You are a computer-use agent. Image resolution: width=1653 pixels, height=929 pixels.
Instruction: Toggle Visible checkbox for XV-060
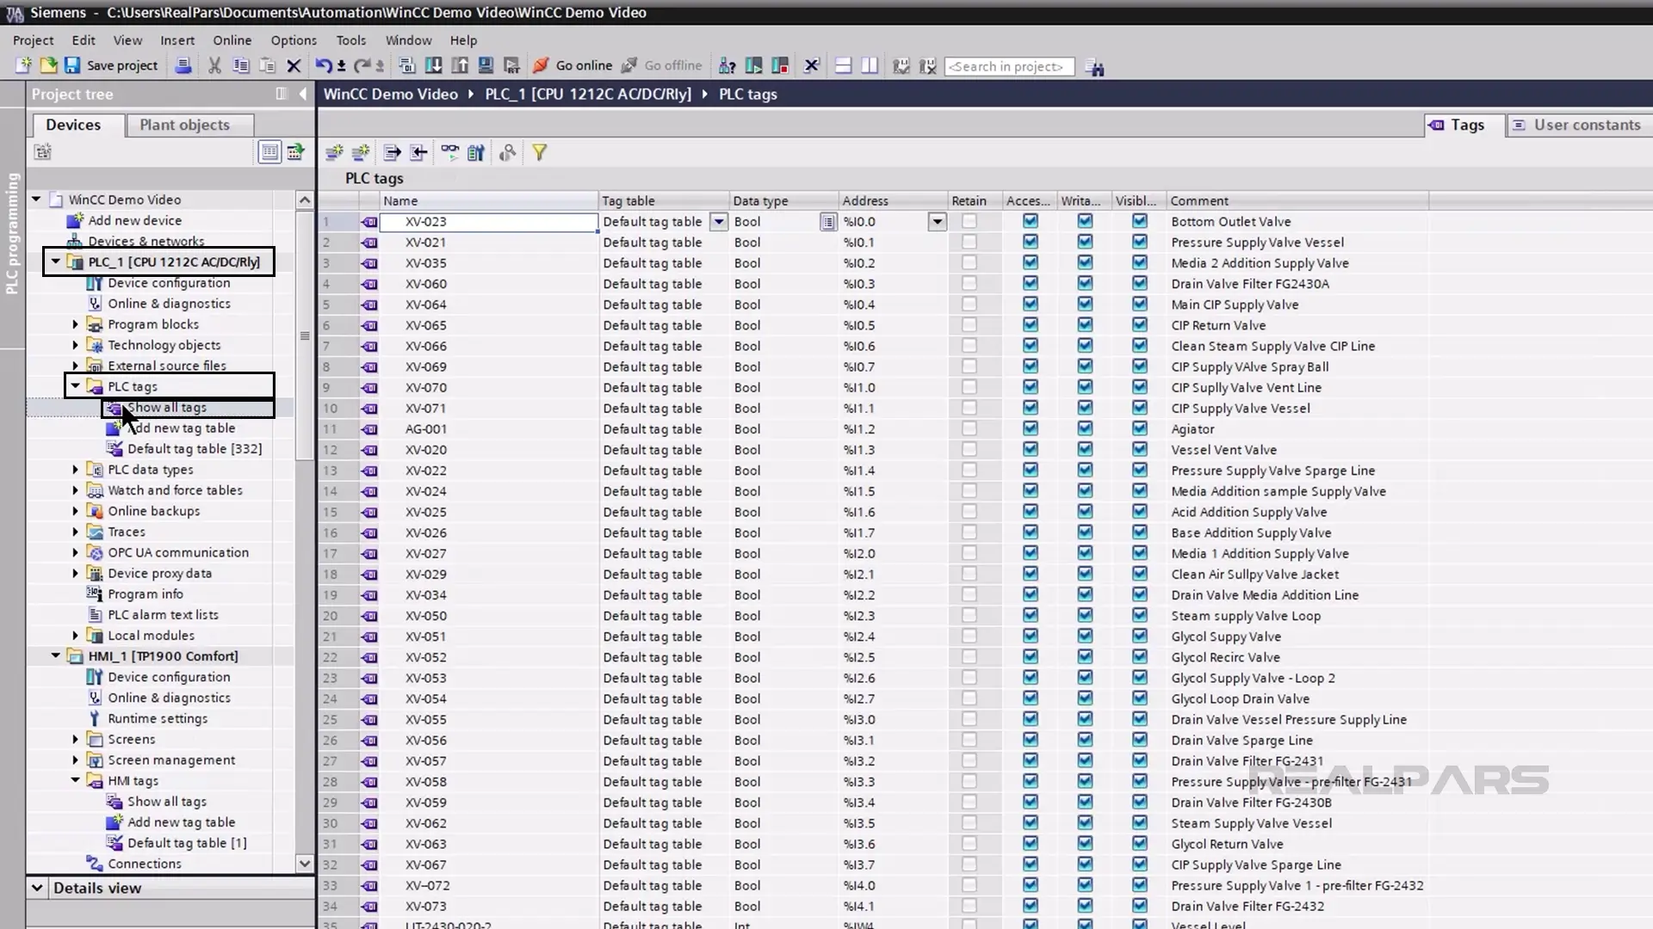1140,283
